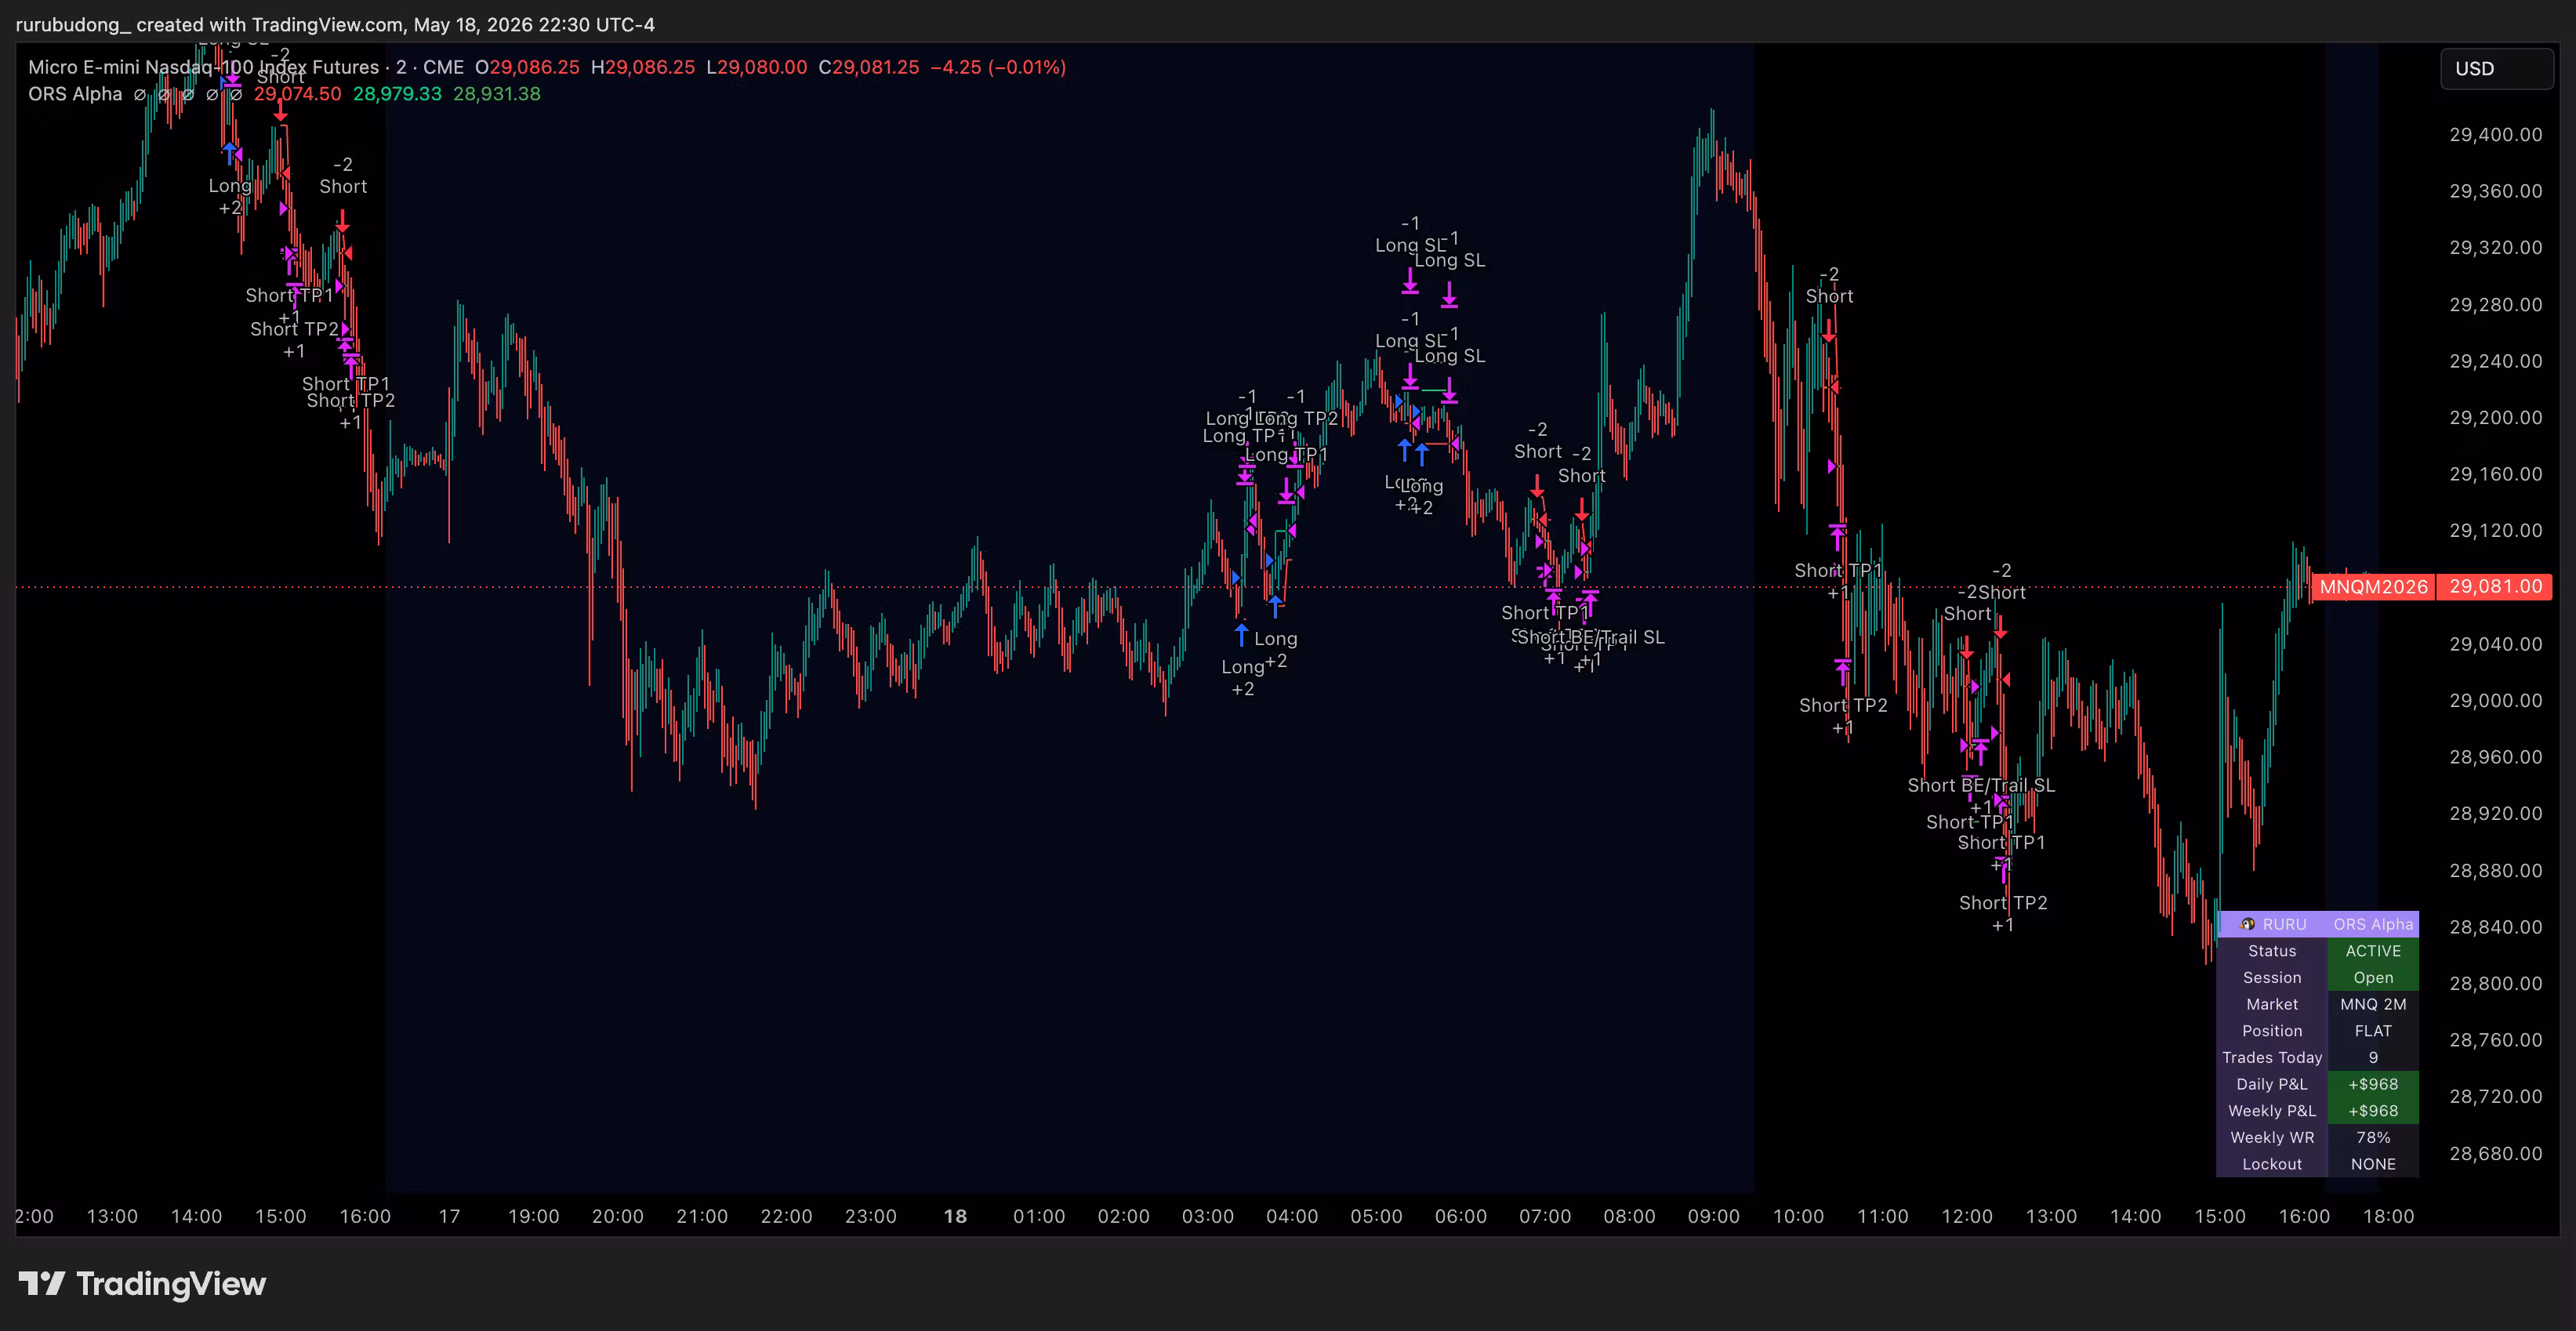Click the bold 18 date label on time axis
The width and height of the screenshot is (2576, 1331).
(x=955, y=1216)
